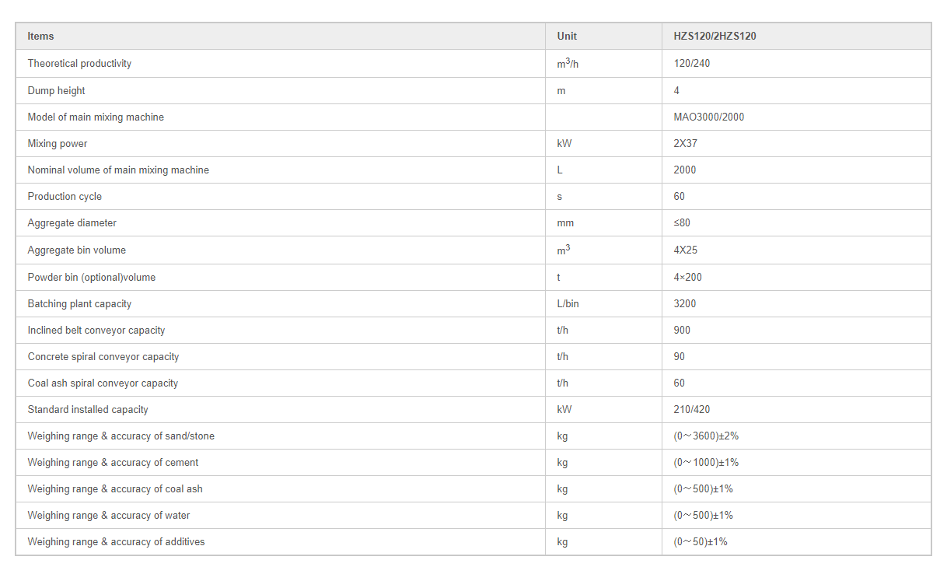Viewport: 940px width, 574px height.
Task: Click the HZS120/2HZS120 column header
Action: (715, 36)
